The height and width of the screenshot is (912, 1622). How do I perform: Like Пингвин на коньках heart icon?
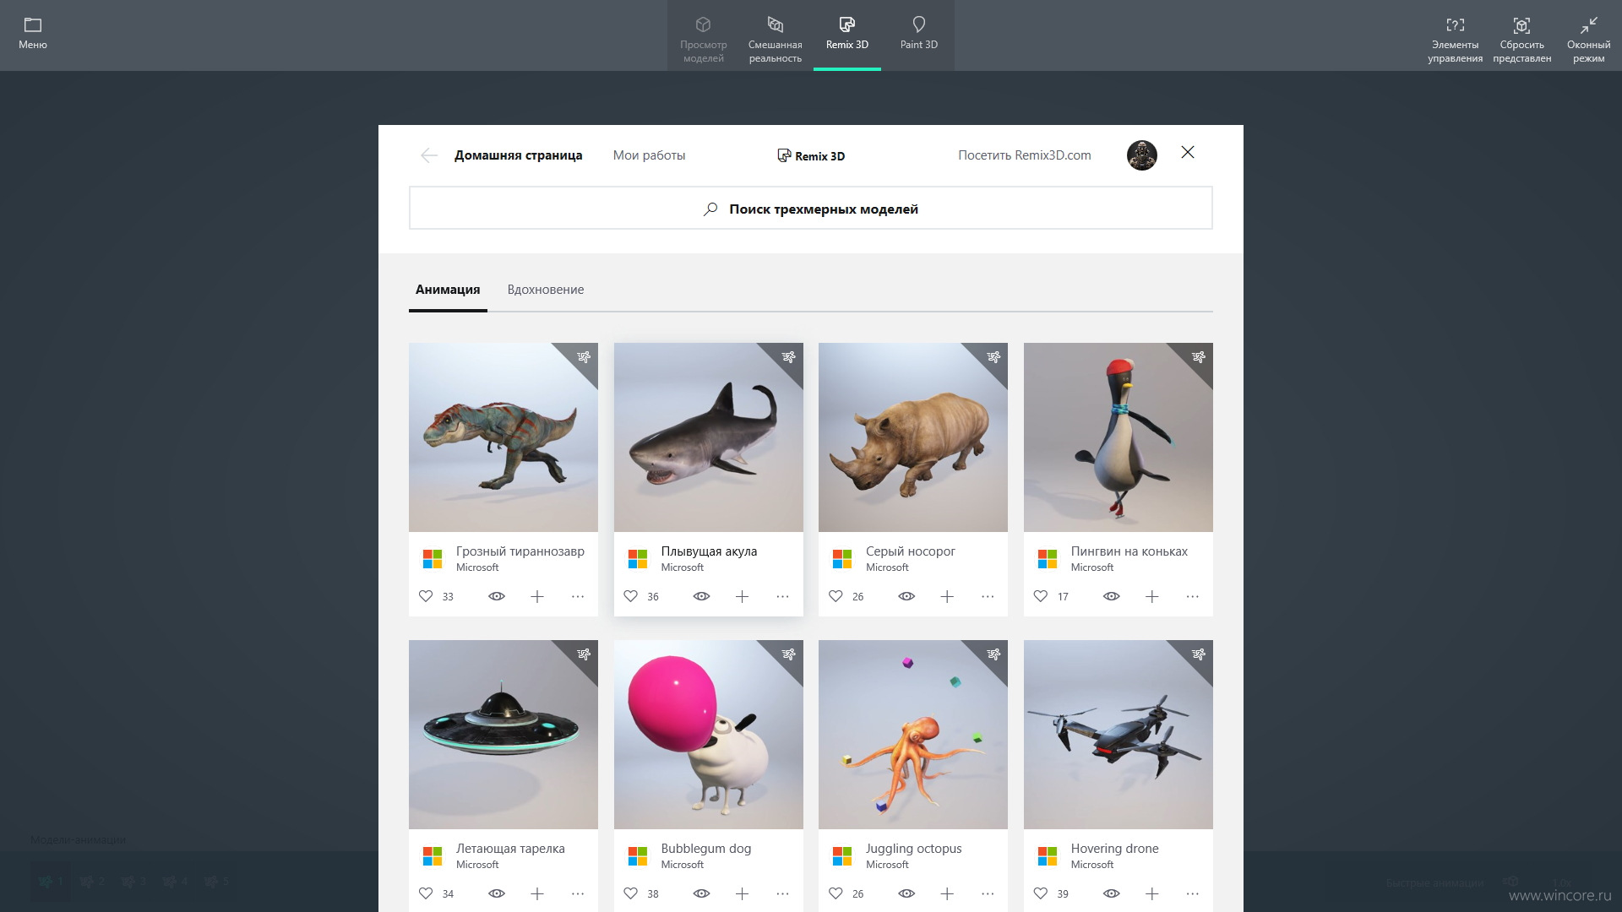tap(1041, 596)
